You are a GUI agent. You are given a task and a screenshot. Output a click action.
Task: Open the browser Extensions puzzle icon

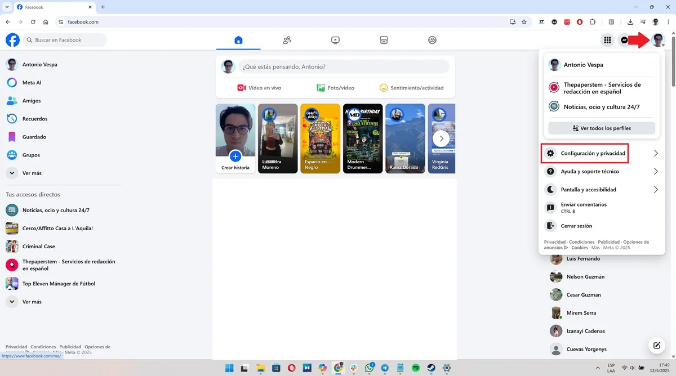click(592, 22)
